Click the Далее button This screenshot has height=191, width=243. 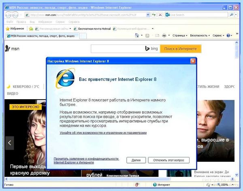136,160
